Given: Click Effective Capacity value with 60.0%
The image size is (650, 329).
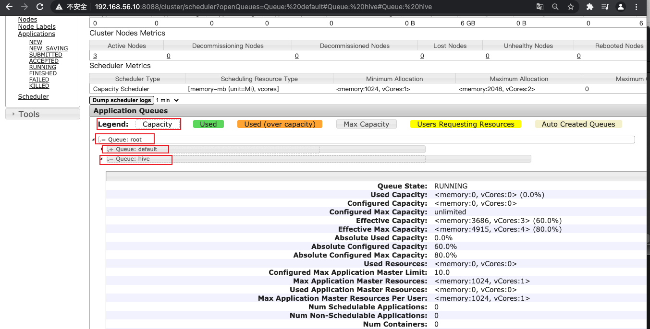Looking at the screenshot, I should (x=498, y=221).
